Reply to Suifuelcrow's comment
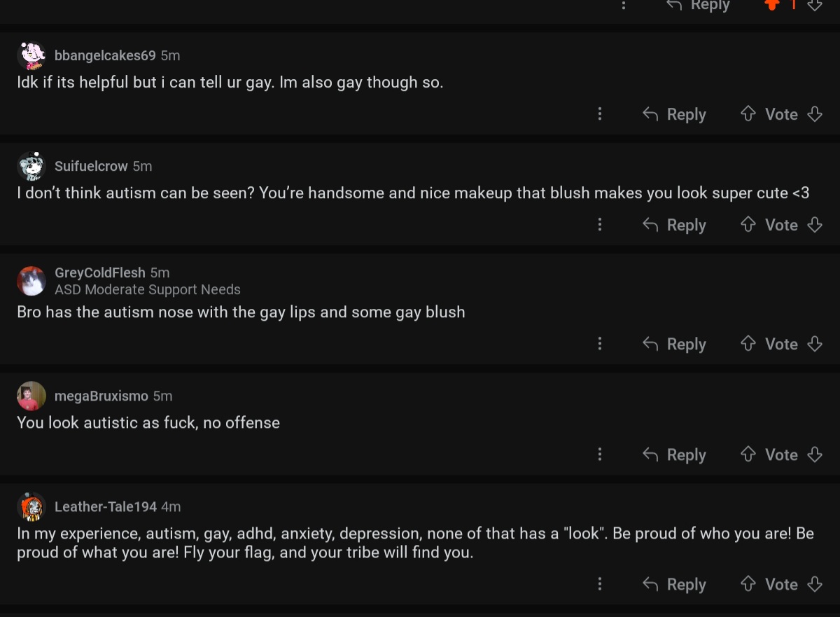Viewport: 840px width, 617px height. pyautogui.click(x=674, y=225)
